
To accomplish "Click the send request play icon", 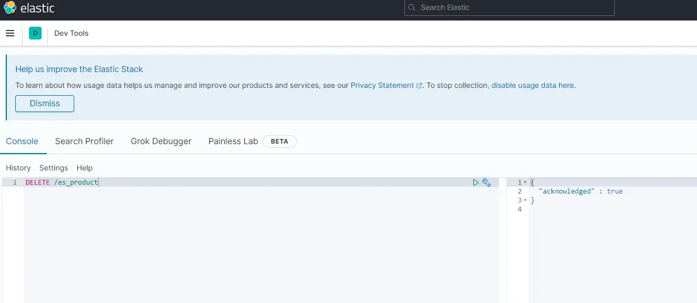I will (475, 182).
